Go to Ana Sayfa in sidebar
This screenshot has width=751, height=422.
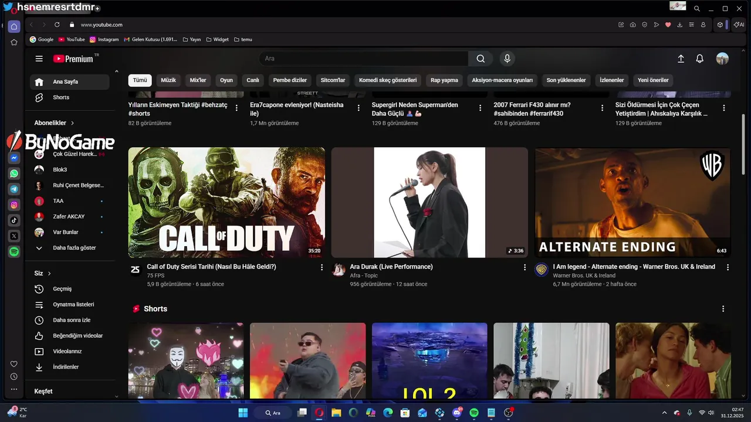[x=70, y=82]
